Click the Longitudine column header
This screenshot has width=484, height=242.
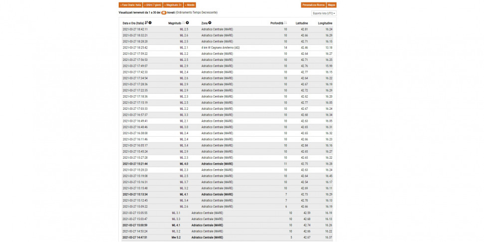(x=325, y=23)
